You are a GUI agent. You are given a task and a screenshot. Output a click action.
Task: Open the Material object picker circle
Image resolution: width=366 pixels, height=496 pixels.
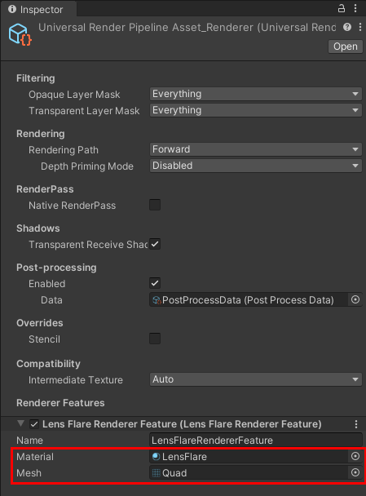[355, 456]
